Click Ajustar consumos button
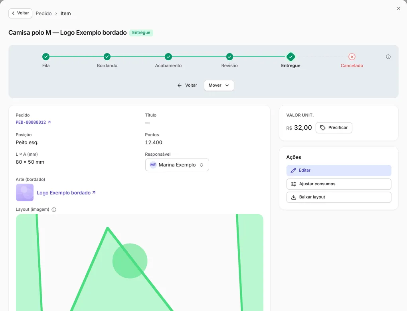 339,184
